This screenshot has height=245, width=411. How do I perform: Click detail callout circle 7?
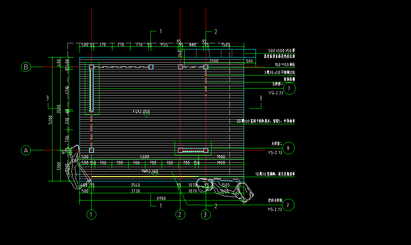[x=290, y=88]
